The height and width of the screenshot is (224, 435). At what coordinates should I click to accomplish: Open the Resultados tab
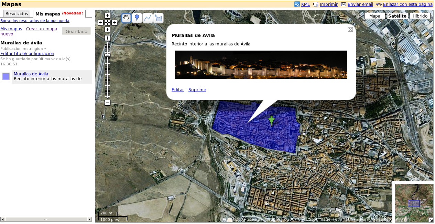(17, 14)
